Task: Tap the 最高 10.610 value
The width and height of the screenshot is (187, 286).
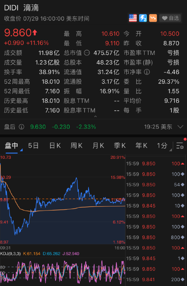Action: point(110,34)
